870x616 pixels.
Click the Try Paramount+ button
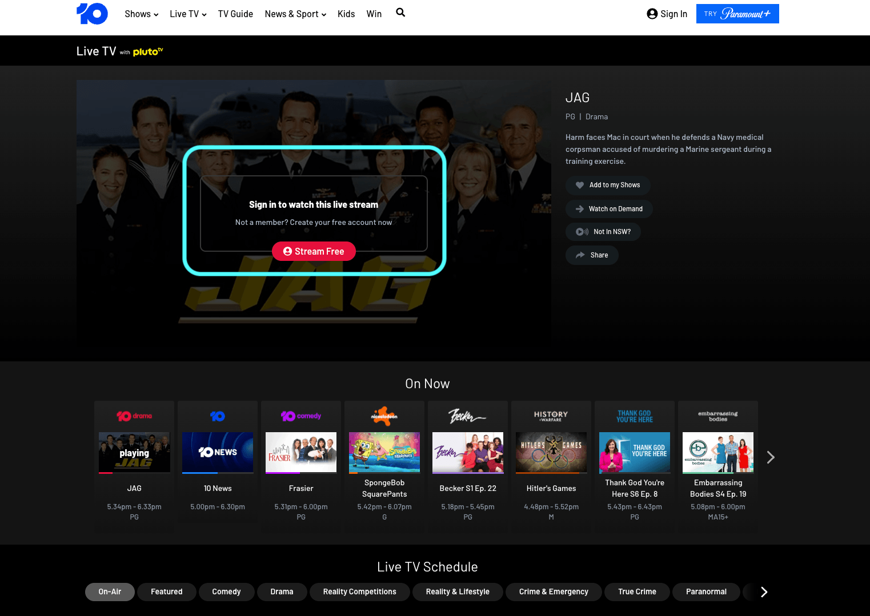coord(737,14)
